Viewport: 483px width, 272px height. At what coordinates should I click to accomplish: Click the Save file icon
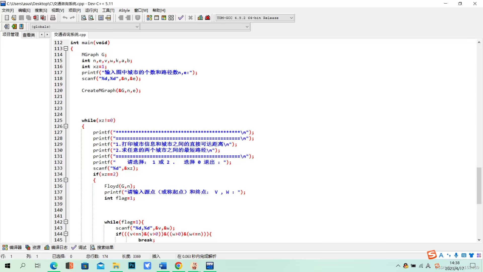[x=21, y=18]
